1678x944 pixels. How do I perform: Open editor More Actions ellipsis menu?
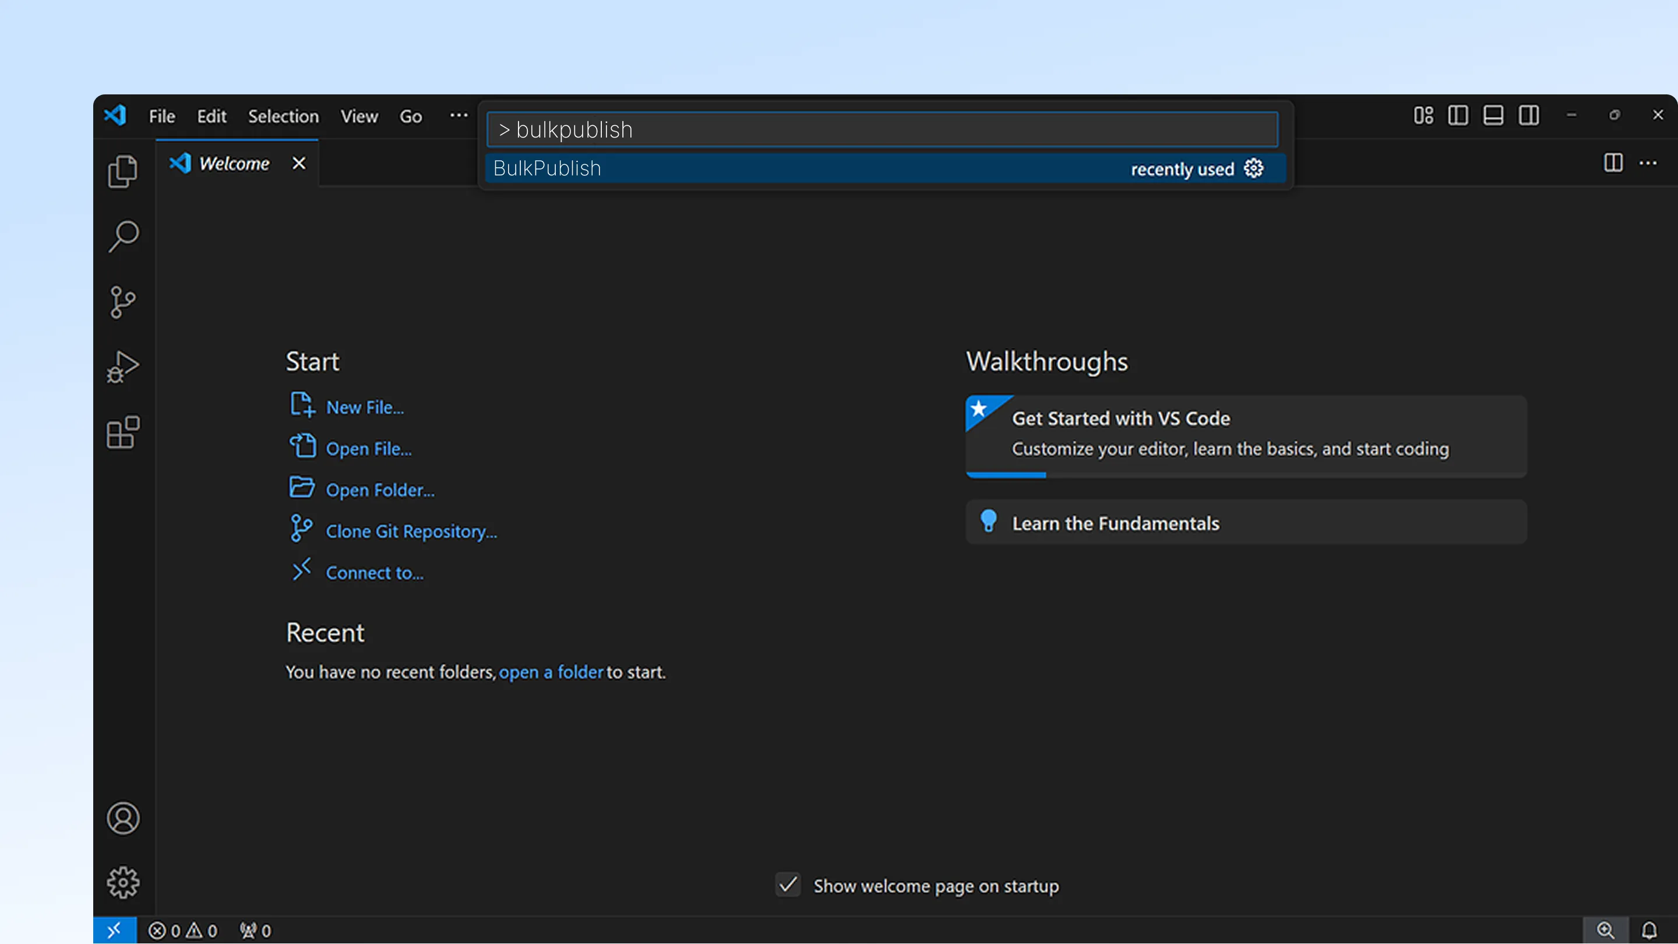click(x=1648, y=162)
